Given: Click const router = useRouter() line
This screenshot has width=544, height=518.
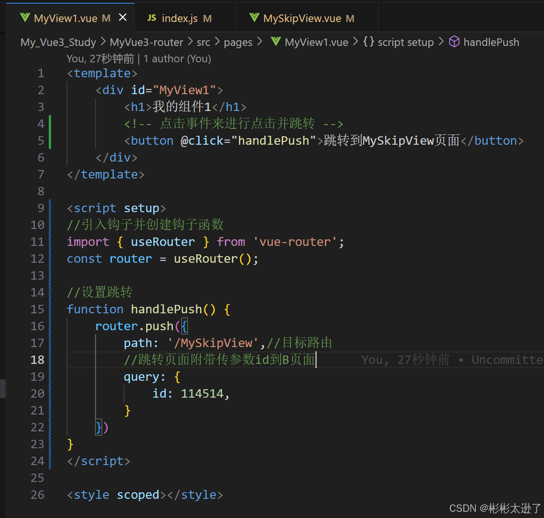Looking at the screenshot, I should click(163, 259).
